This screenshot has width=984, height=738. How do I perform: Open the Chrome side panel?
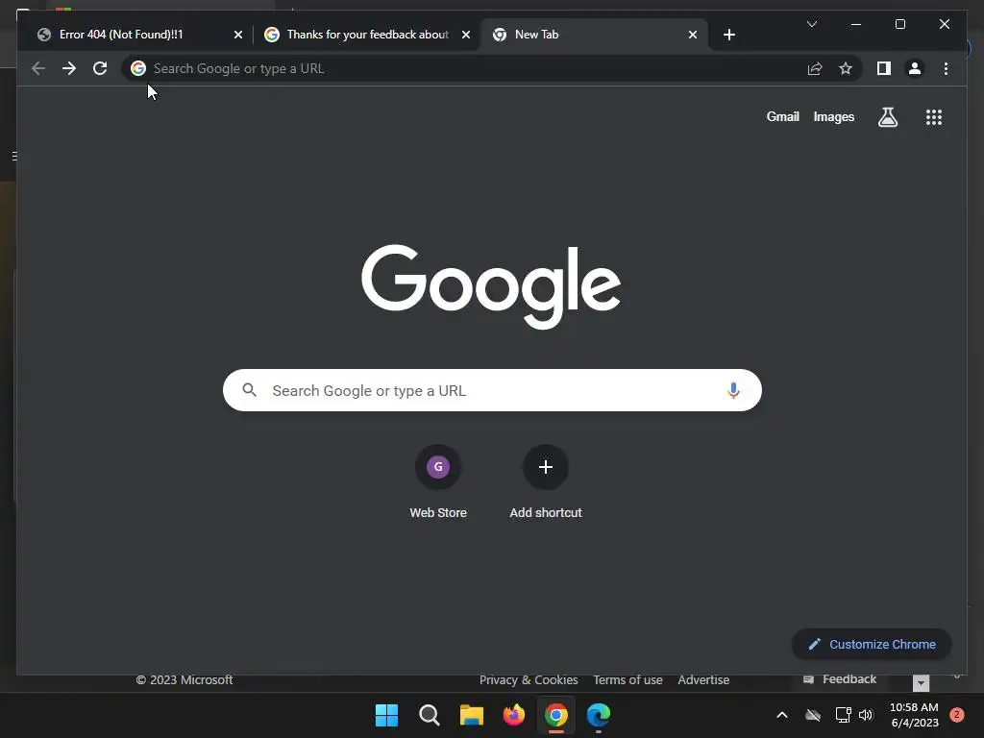tap(884, 68)
